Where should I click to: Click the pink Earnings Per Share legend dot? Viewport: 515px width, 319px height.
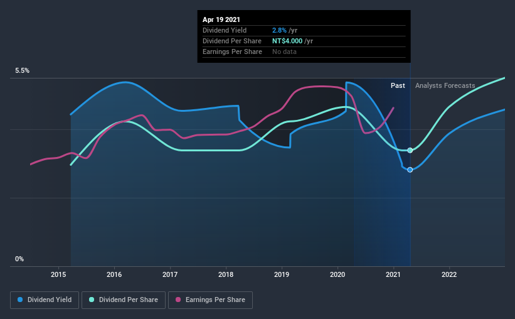tap(178, 300)
